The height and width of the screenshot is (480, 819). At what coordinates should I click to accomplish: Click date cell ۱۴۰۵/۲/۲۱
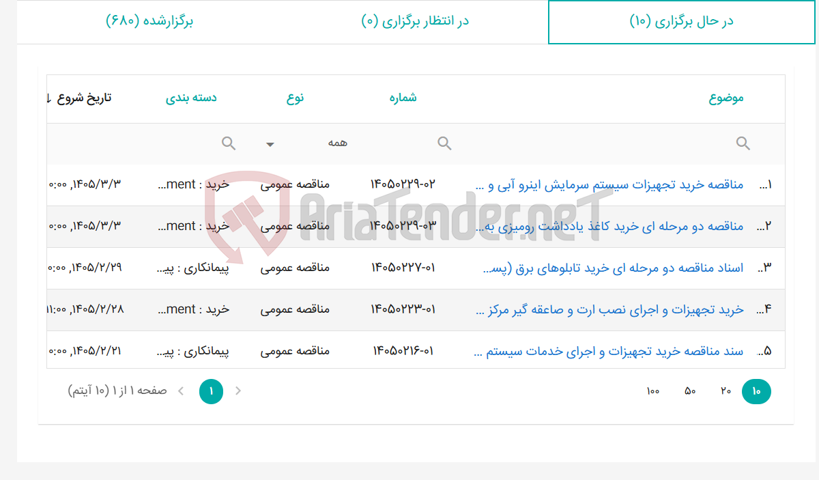click(86, 352)
